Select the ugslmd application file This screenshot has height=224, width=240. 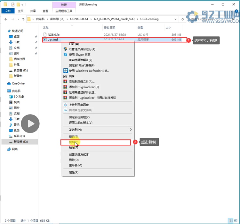[x=112, y=39]
